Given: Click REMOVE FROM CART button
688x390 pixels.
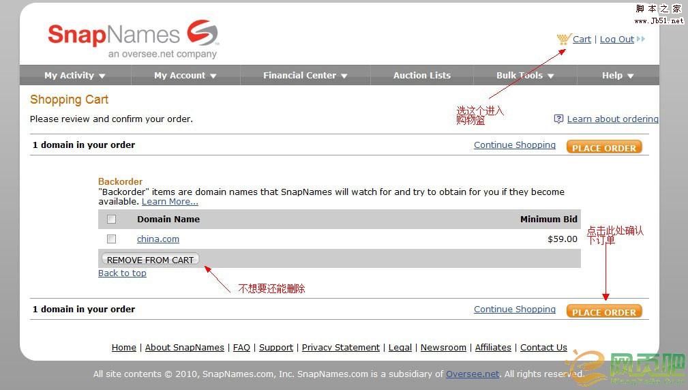Looking at the screenshot, I should (x=150, y=260).
